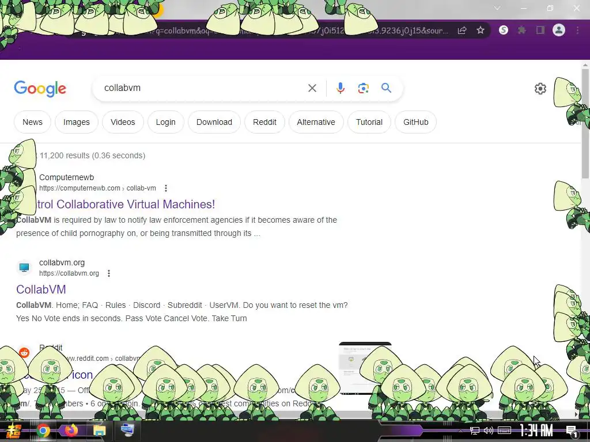Image resolution: width=590 pixels, height=442 pixels.
Task: Open the CollabVM result title link
Action: pyautogui.click(x=41, y=289)
